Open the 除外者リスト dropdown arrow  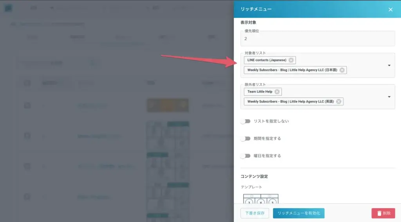(x=389, y=97)
